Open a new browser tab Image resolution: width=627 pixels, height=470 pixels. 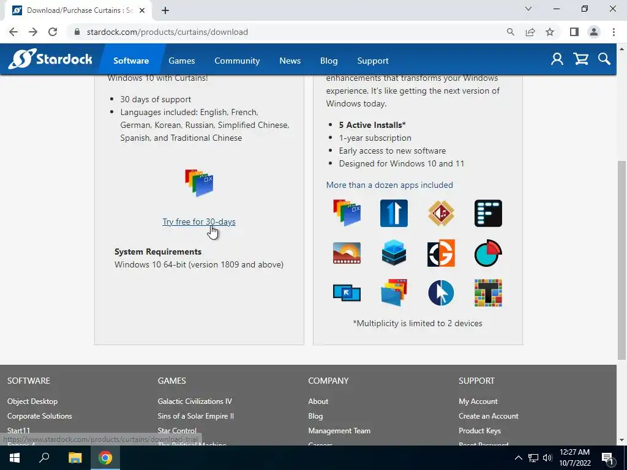tap(165, 10)
